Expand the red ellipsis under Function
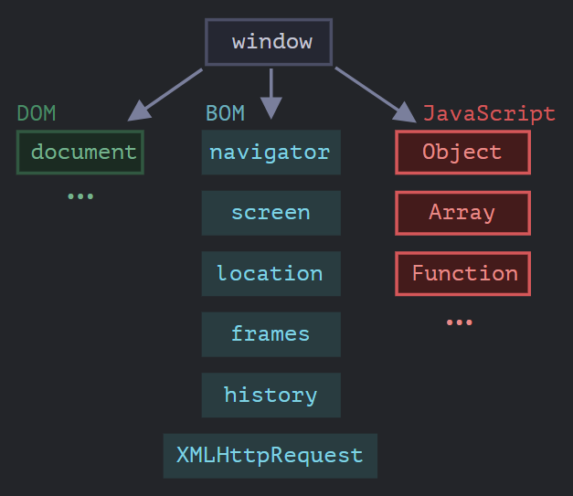Screen dimensions: 573x496 pyautogui.click(x=459, y=322)
